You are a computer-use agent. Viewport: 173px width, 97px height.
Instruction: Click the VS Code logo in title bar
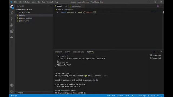(11, 2)
